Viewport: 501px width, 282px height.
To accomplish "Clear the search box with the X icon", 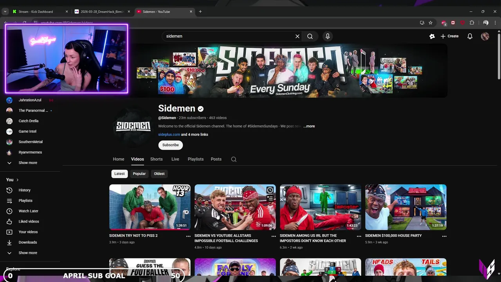I will 297,36.
